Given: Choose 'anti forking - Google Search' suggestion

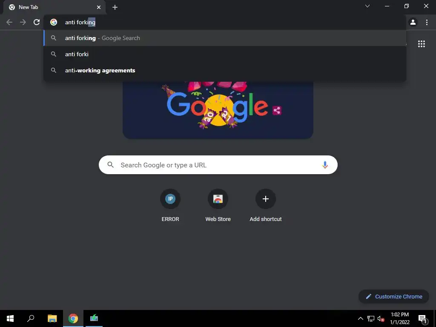Looking at the screenshot, I should (225, 38).
